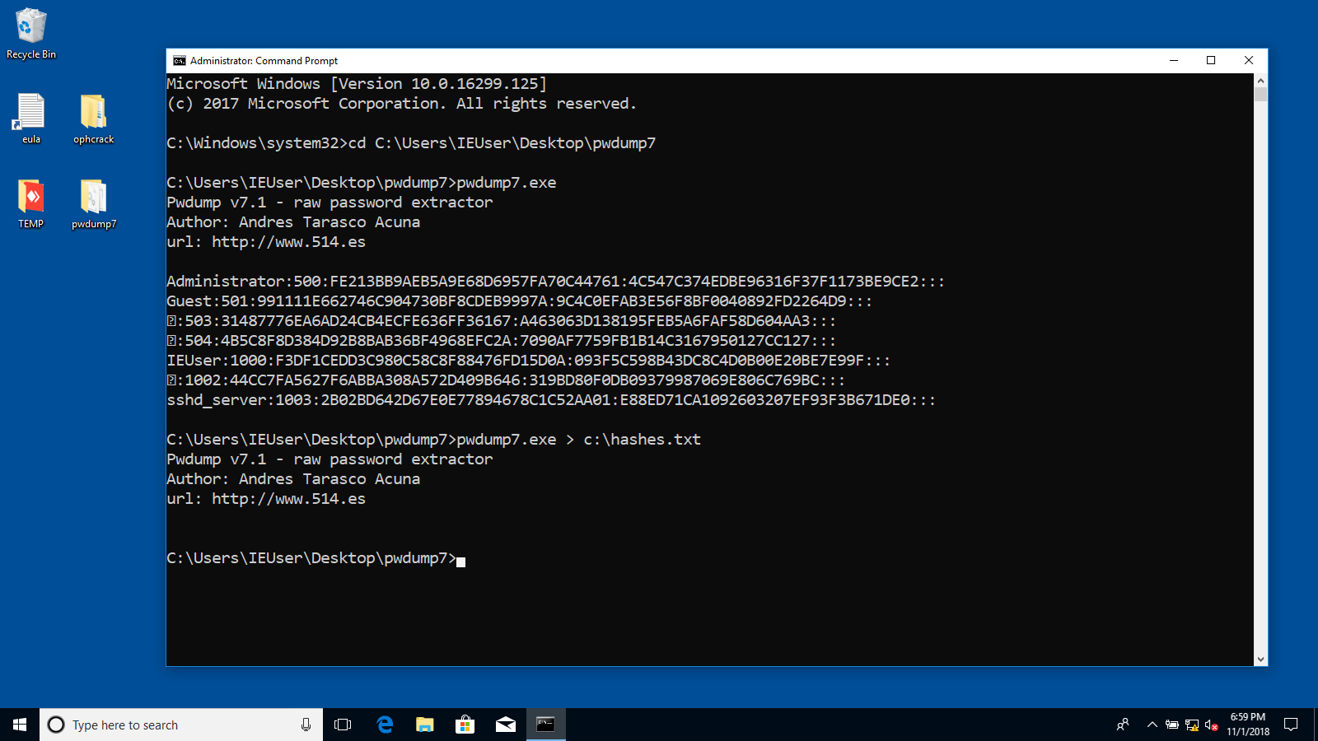Click the microphone icon in search box
Screen dimensions: 1318x741
click(306, 725)
